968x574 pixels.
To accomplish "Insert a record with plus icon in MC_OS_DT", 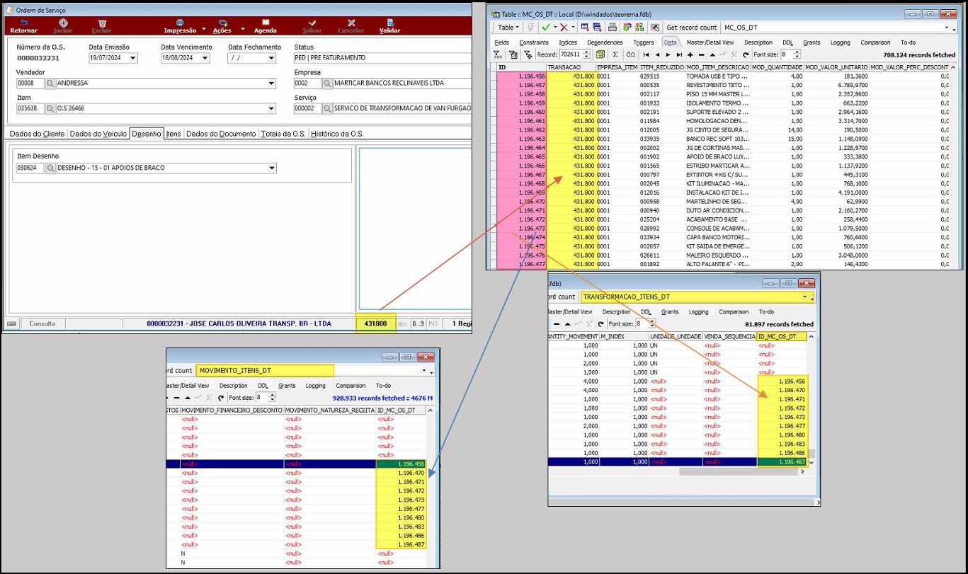I will [x=690, y=54].
